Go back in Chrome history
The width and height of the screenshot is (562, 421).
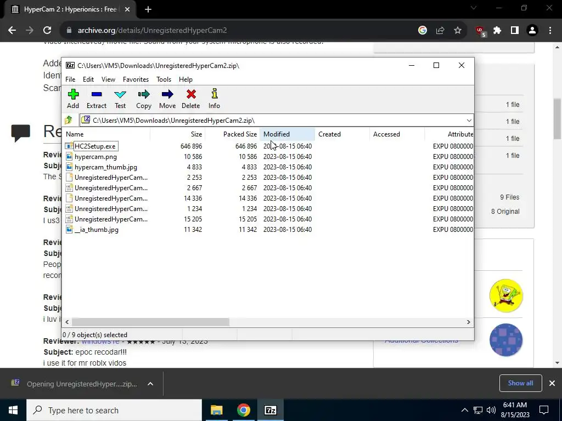click(x=12, y=31)
